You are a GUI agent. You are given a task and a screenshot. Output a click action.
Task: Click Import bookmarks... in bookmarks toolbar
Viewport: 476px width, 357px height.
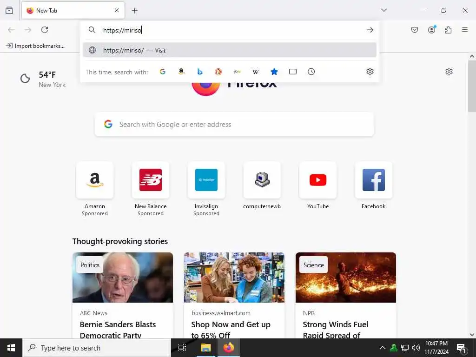[35, 46]
